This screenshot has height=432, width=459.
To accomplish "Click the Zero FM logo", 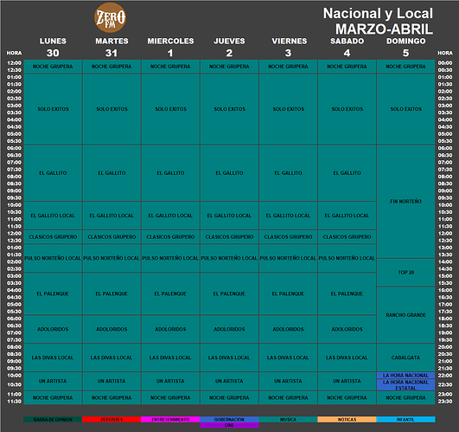I will (x=110, y=17).
